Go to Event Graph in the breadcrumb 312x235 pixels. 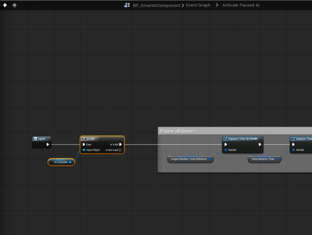tap(198, 5)
